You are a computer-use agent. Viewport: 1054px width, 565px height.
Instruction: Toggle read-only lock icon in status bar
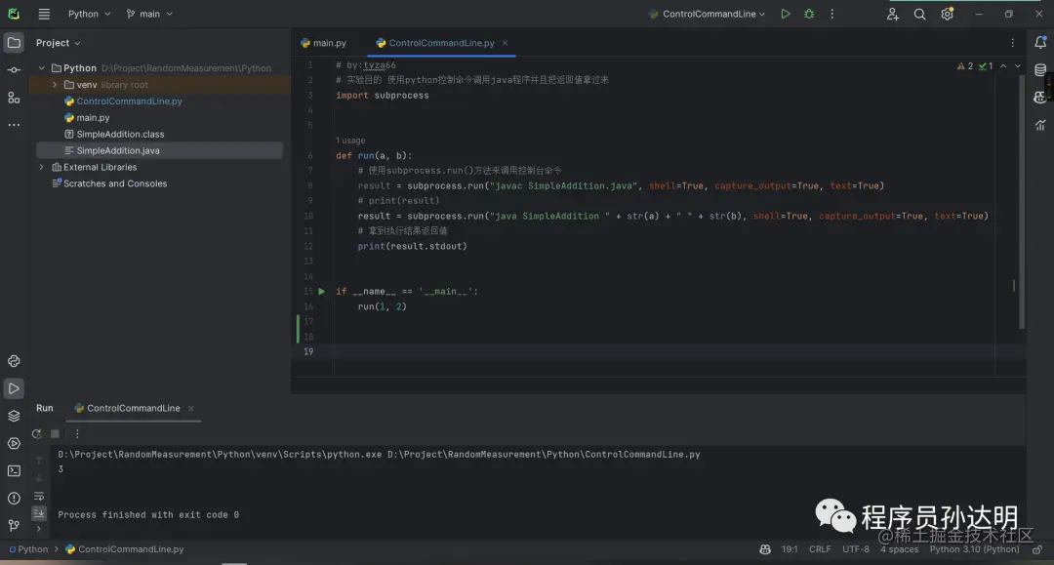tap(1037, 549)
